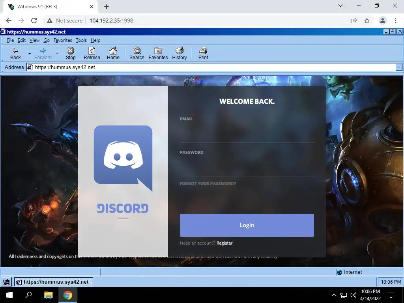Image resolution: width=404 pixels, height=303 pixels.
Task: Open Windows taskbar search
Action: (x=28, y=295)
